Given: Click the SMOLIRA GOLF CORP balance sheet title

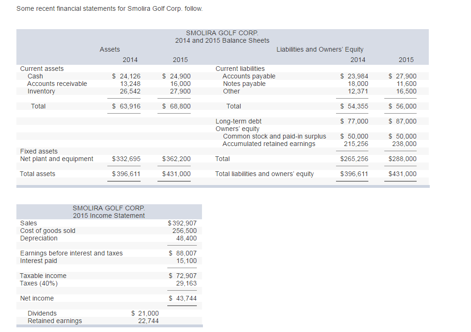Looking at the screenshot, I should (222, 33).
